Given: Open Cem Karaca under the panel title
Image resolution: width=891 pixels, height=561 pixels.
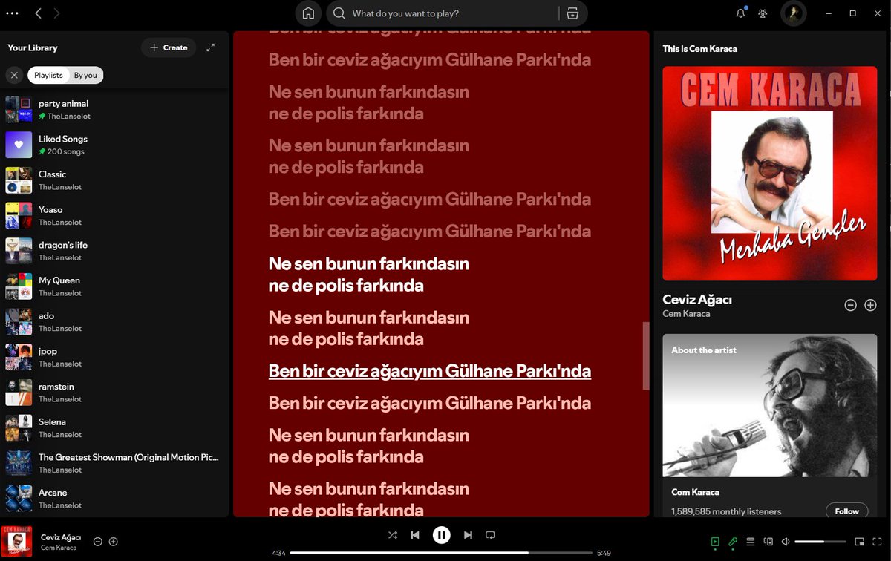Looking at the screenshot, I should tap(686, 314).
